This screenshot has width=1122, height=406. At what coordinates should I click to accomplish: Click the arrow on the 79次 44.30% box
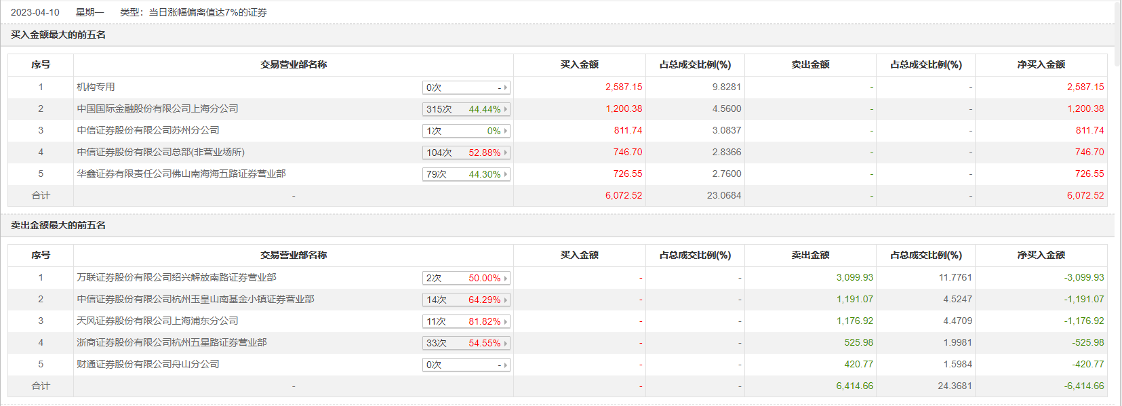(505, 174)
